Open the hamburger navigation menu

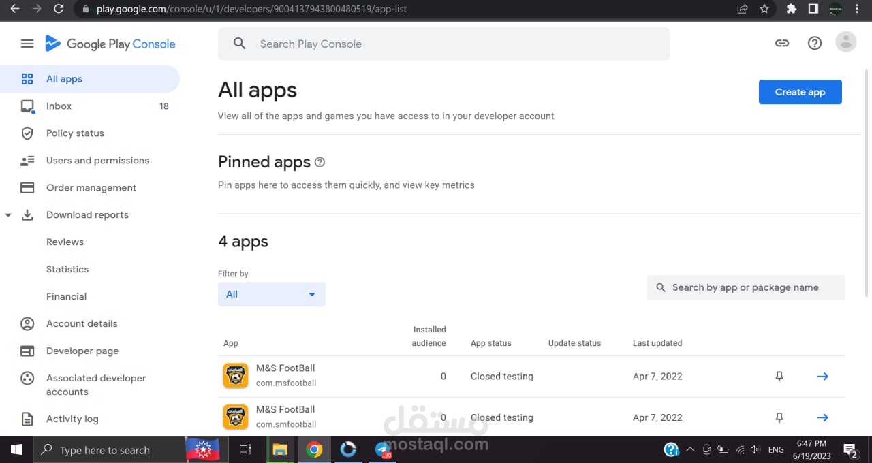pyautogui.click(x=27, y=44)
